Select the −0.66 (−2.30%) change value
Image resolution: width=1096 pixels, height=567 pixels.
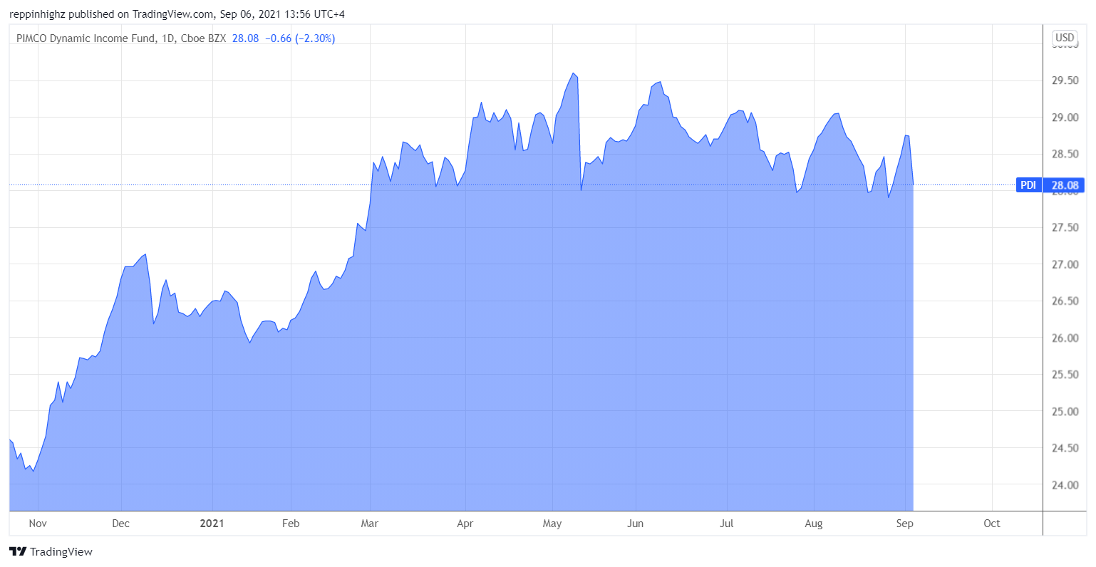click(300, 38)
